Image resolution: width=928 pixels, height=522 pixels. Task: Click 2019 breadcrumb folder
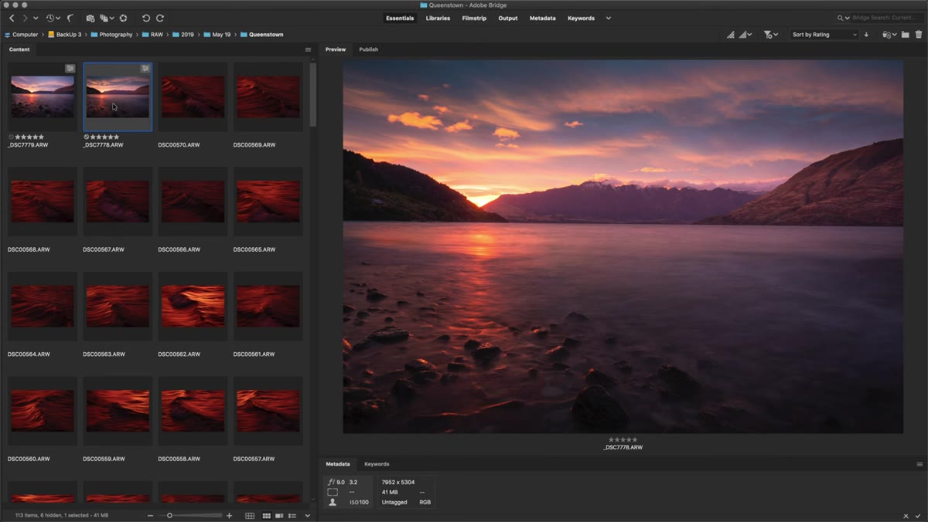183,35
